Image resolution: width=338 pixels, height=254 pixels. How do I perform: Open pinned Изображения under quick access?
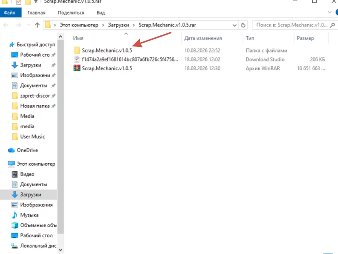35,75
